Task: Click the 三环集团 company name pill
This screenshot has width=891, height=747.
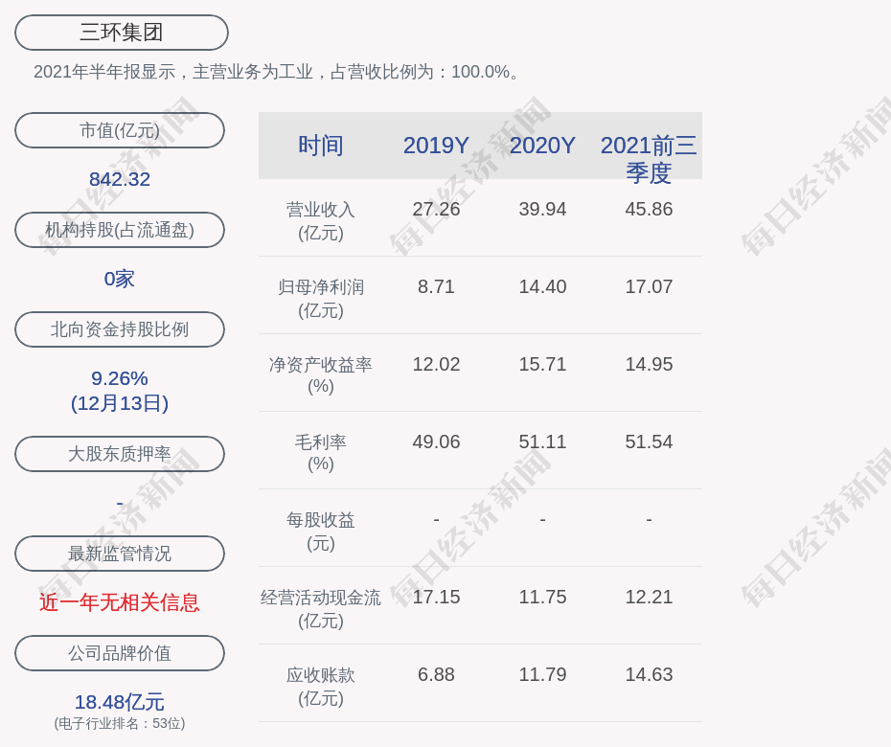Action: [121, 33]
